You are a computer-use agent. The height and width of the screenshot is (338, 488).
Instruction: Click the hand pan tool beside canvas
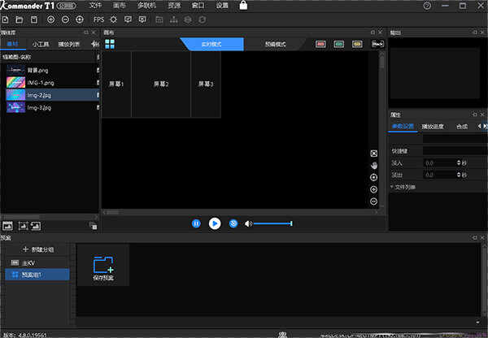373,165
